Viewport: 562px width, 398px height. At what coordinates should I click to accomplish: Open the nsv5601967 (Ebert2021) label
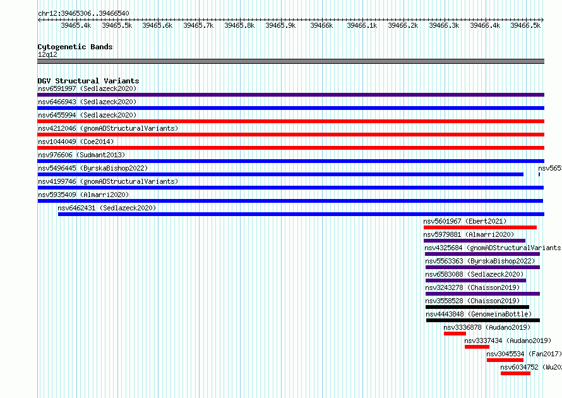(x=465, y=221)
